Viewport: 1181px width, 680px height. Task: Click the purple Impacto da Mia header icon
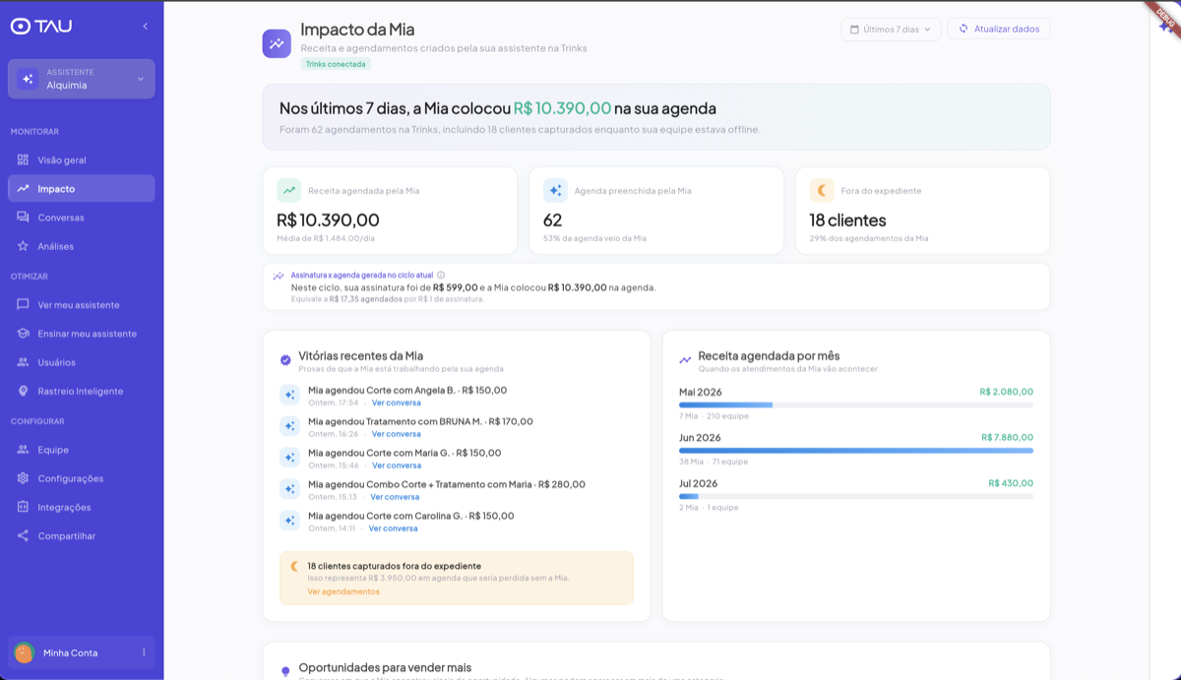(277, 43)
